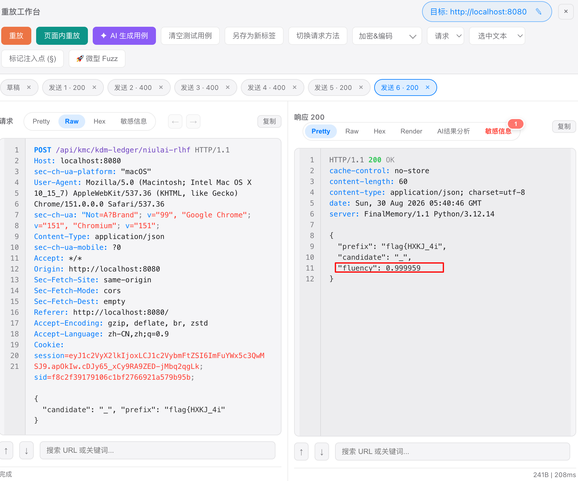The height and width of the screenshot is (481, 578).
Task: Close the 发送 4 · 400 tab
Action: click(x=294, y=87)
